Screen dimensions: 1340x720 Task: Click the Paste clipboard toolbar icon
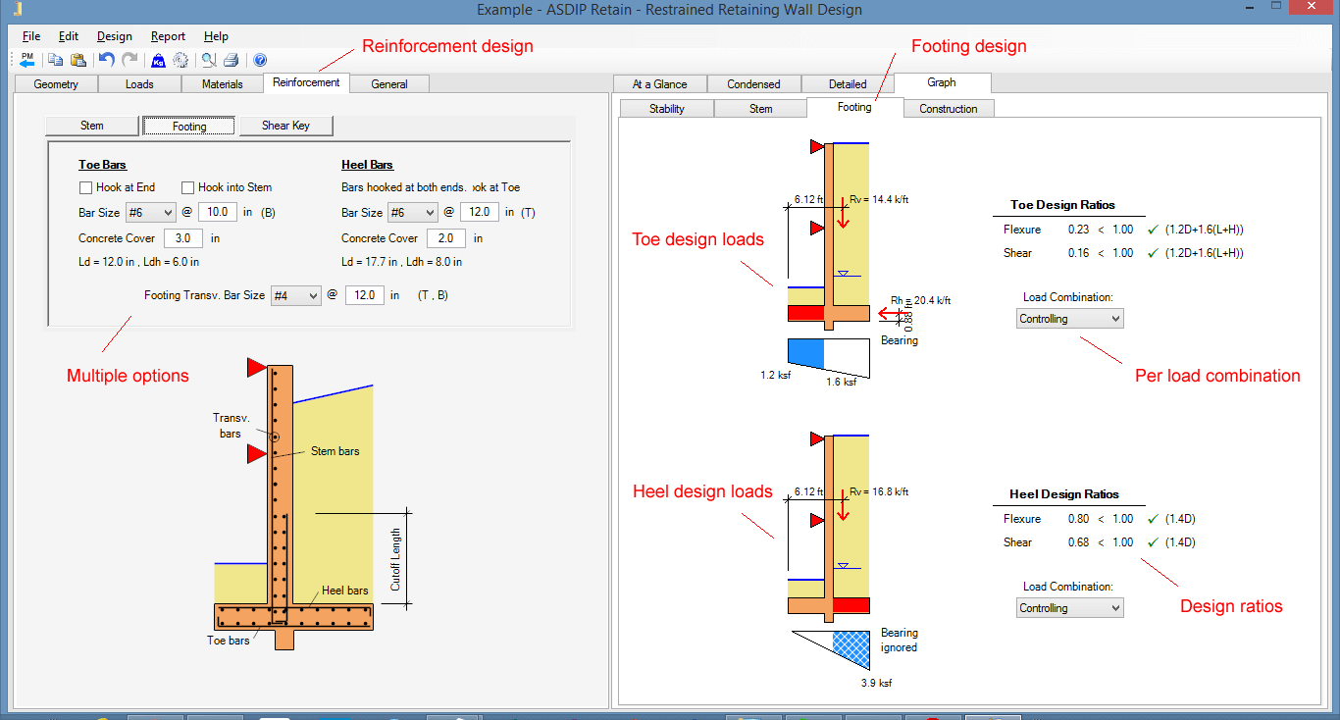point(77,60)
